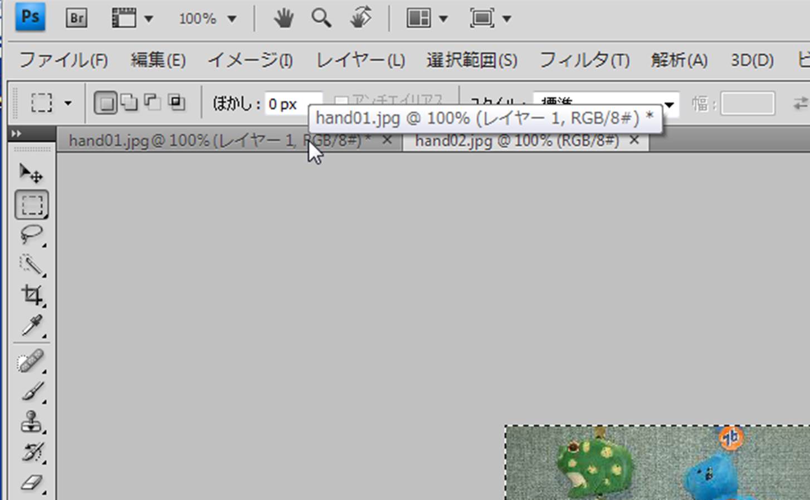
Task: Switch to the hand02.jpg document tab
Action: click(516, 141)
